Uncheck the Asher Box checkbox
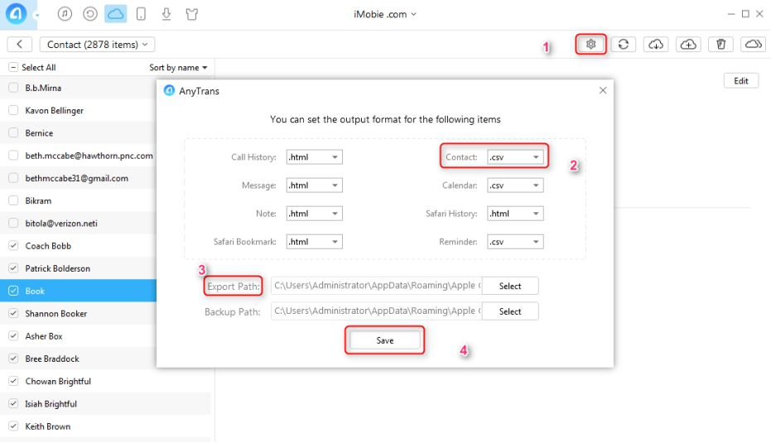Viewport: 771px width, 443px height. [x=13, y=336]
